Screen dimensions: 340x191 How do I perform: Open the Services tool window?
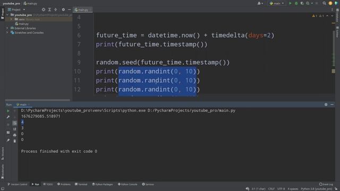(x=148, y=184)
